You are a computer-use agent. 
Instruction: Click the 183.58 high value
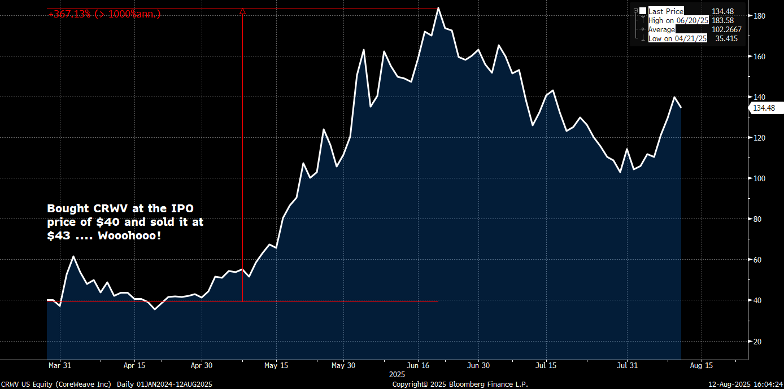[723, 20]
